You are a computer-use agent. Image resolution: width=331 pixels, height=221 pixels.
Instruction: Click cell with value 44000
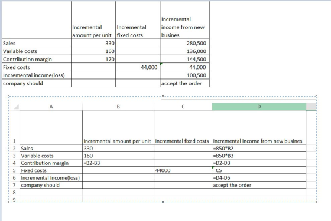pyautogui.click(x=183, y=170)
